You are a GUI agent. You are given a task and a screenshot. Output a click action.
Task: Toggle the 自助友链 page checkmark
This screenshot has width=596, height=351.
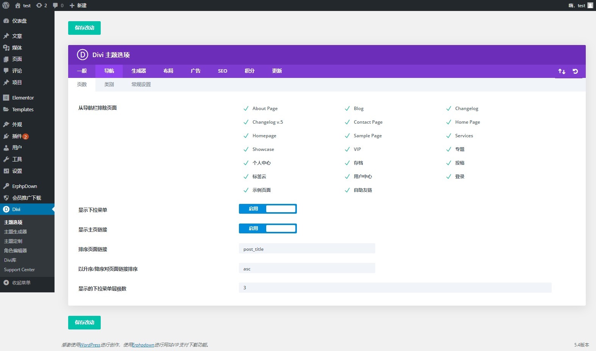[347, 190]
